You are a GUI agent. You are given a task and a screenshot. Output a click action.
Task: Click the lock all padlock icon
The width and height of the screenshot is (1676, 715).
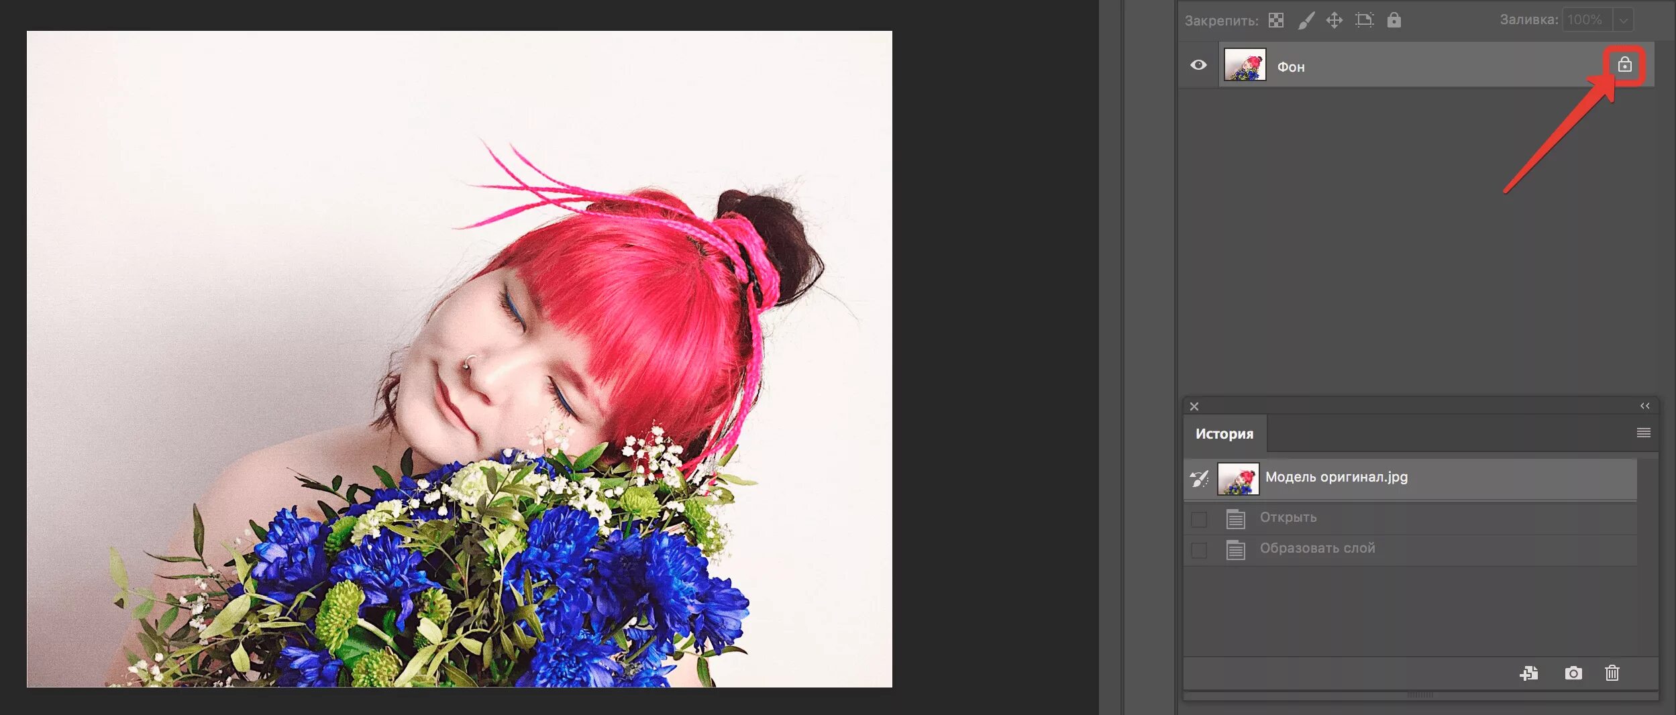[1394, 20]
